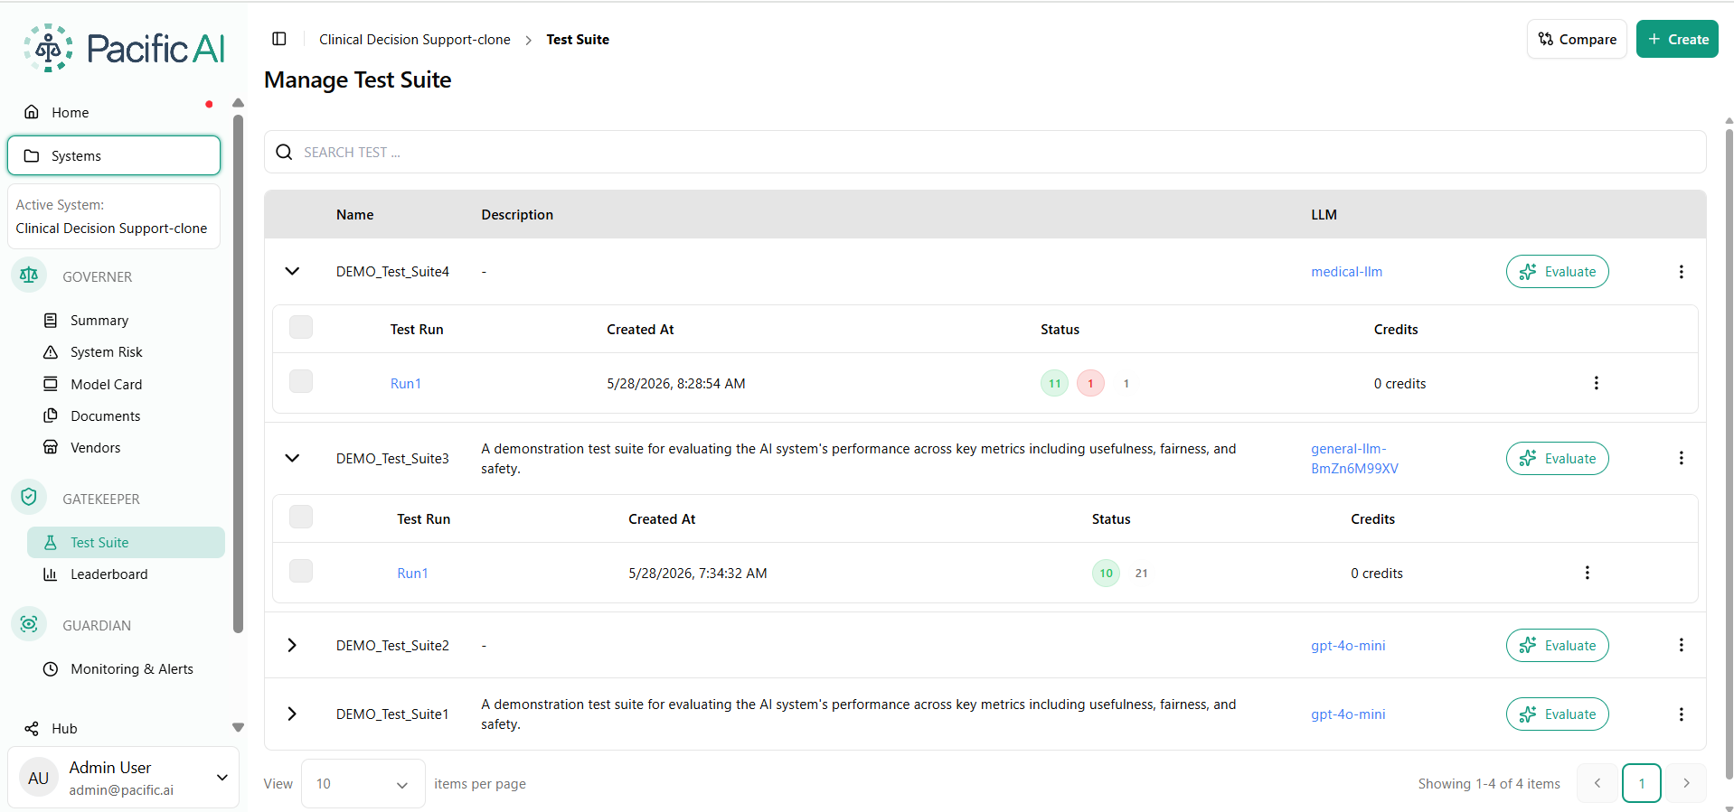1734x812 pixels.
Task: Focus the Search Test field
Action: pyautogui.click(x=985, y=152)
